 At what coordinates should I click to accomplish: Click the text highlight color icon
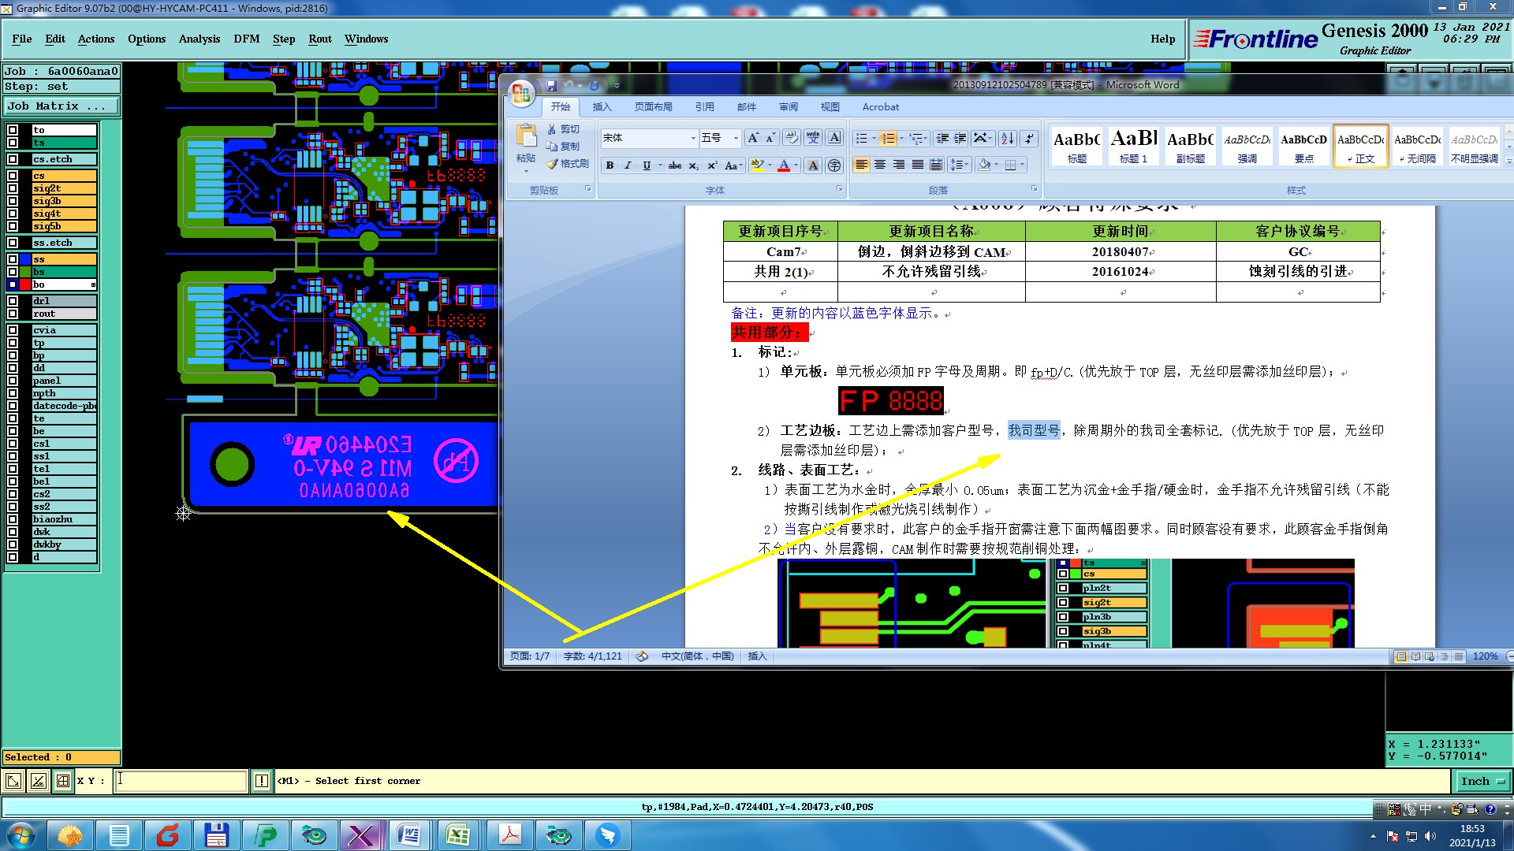click(757, 165)
